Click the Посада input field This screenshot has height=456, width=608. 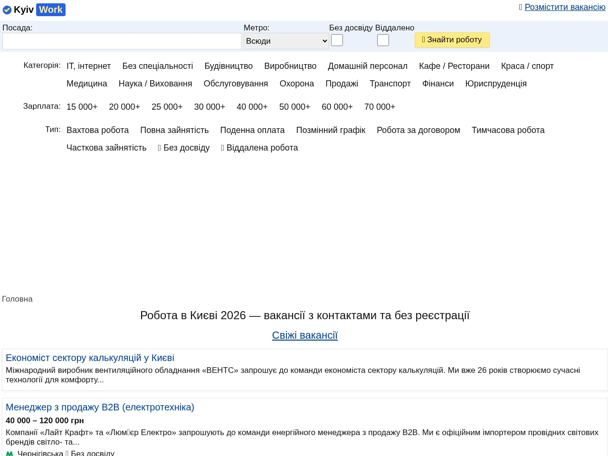122,41
